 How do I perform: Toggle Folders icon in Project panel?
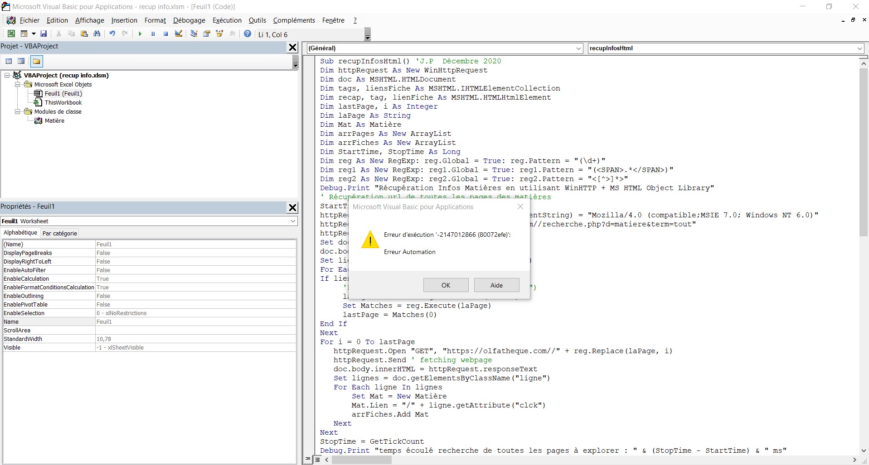tap(36, 61)
